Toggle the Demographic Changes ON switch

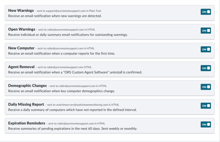(206, 87)
